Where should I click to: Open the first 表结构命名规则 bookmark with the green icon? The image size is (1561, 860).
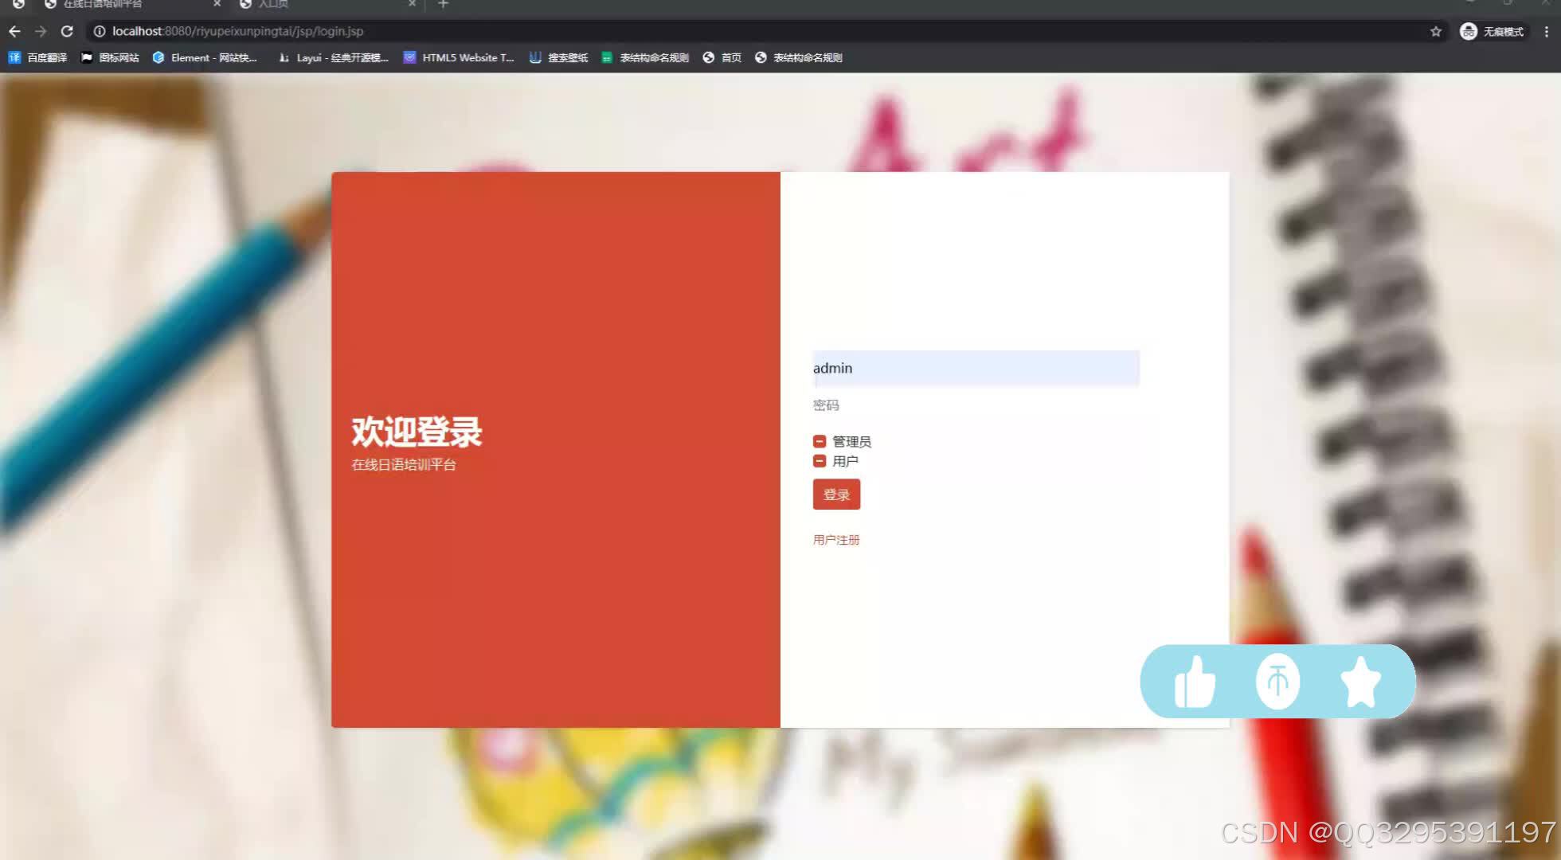pos(645,57)
